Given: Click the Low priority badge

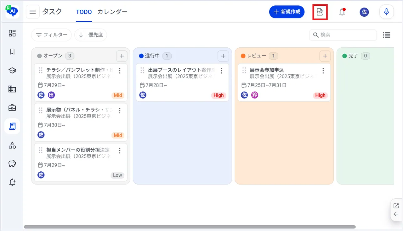Looking at the screenshot, I should [x=117, y=175].
